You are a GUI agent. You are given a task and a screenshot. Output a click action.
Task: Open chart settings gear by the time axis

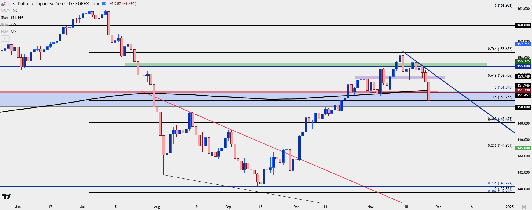click(x=524, y=207)
